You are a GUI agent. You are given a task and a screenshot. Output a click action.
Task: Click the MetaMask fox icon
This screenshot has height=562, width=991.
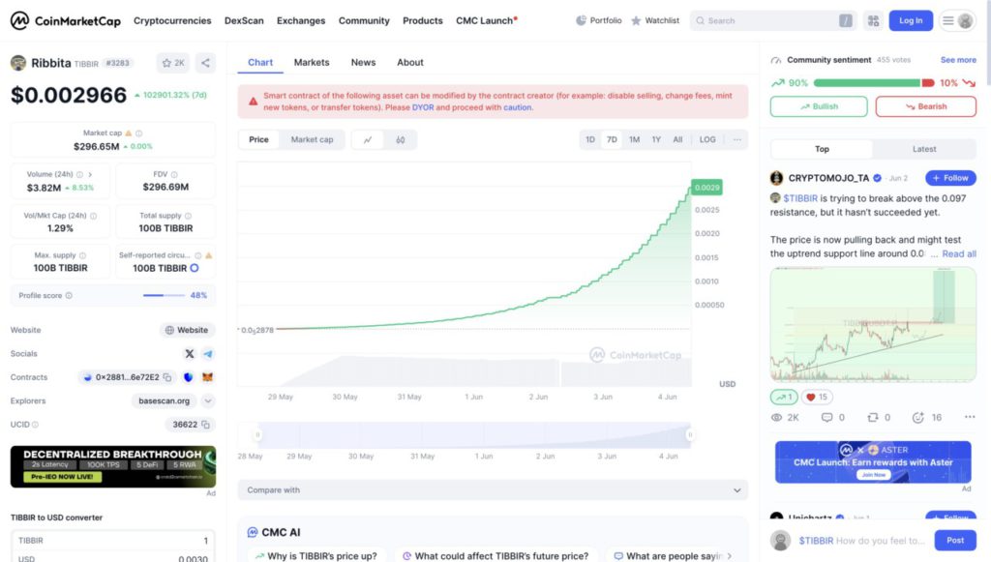206,377
